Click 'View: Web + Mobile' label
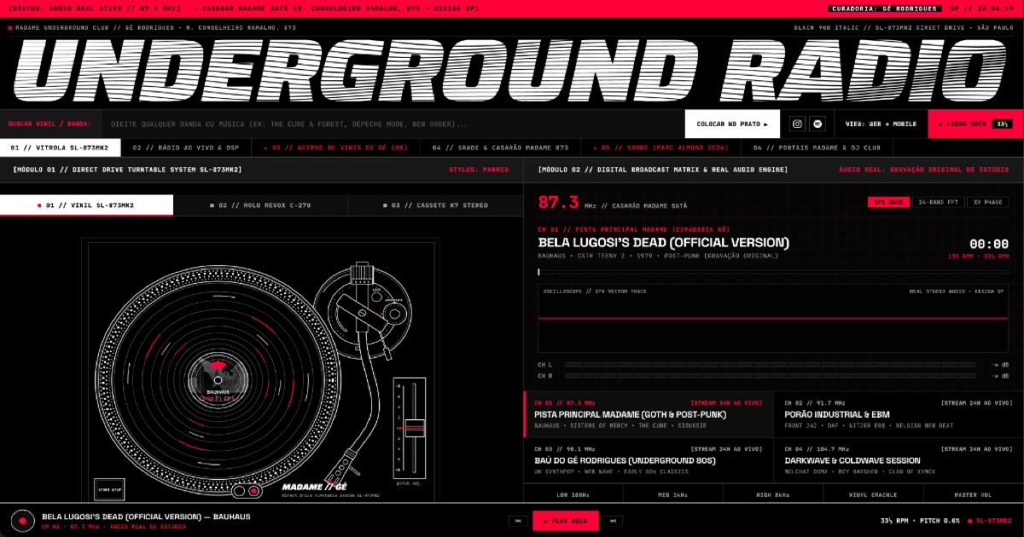Screen dimensions: 1024x537 [x=881, y=124]
